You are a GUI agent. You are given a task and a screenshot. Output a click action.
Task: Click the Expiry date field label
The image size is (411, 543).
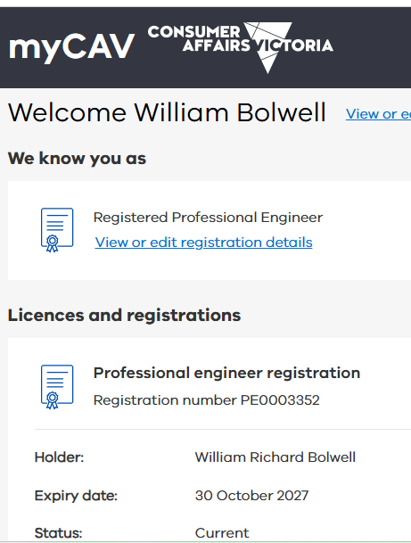pos(76,496)
